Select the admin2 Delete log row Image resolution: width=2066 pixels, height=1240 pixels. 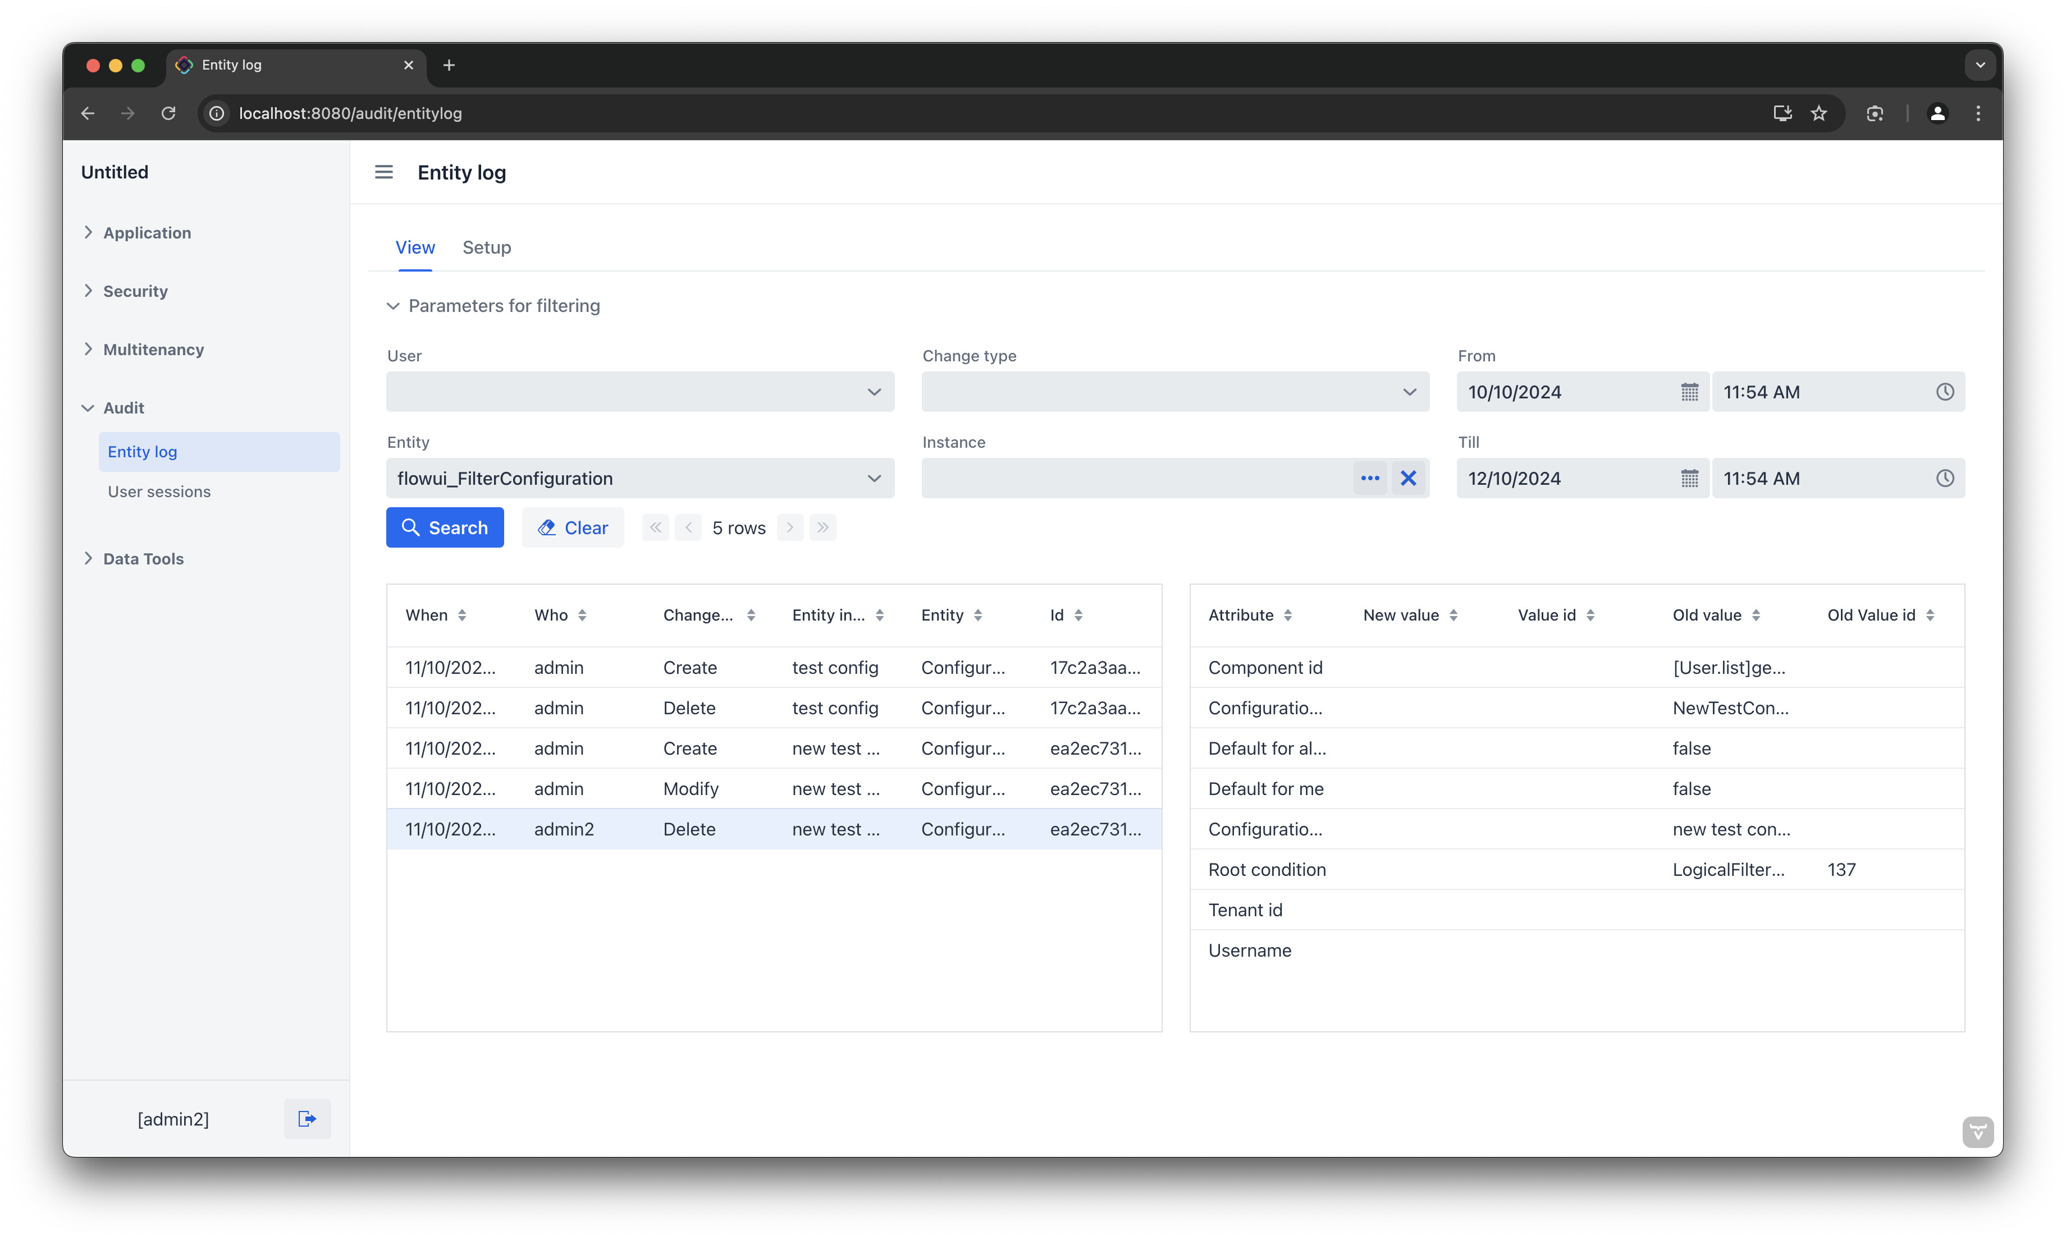(x=774, y=829)
